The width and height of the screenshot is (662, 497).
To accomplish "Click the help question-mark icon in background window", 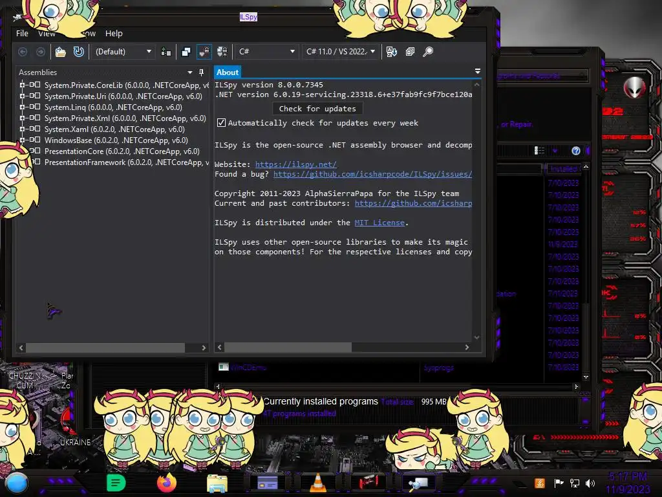I will click(x=576, y=151).
